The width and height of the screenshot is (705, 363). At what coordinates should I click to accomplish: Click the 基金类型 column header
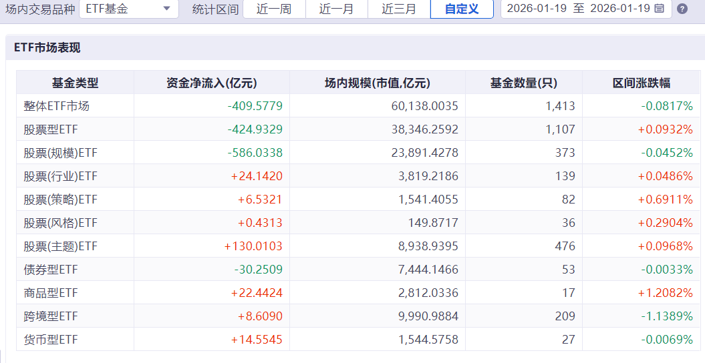coord(75,83)
